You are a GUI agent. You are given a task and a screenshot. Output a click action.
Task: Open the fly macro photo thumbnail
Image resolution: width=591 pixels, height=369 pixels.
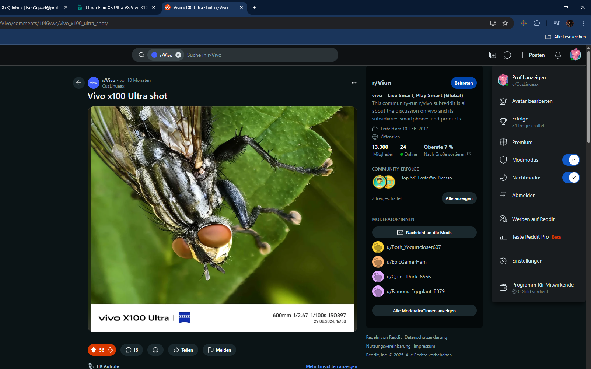[222, 219]
